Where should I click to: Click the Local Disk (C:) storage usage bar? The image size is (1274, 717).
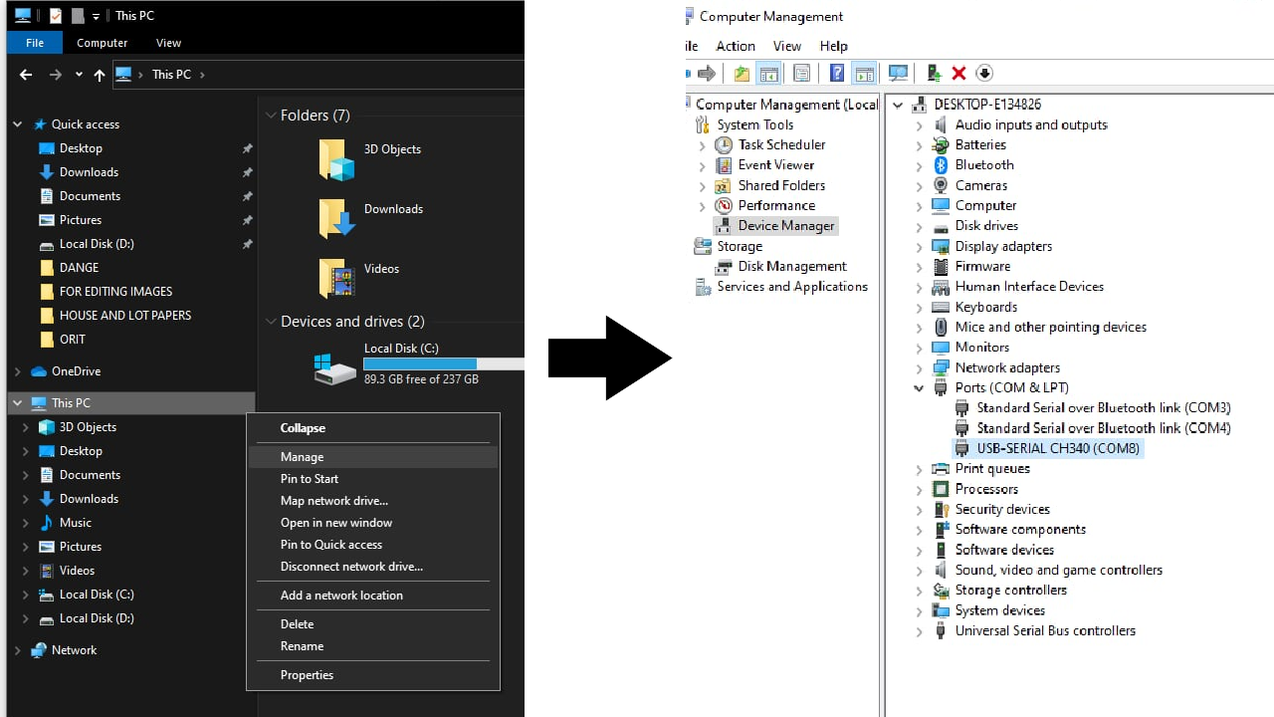click(x=443, y=364)
